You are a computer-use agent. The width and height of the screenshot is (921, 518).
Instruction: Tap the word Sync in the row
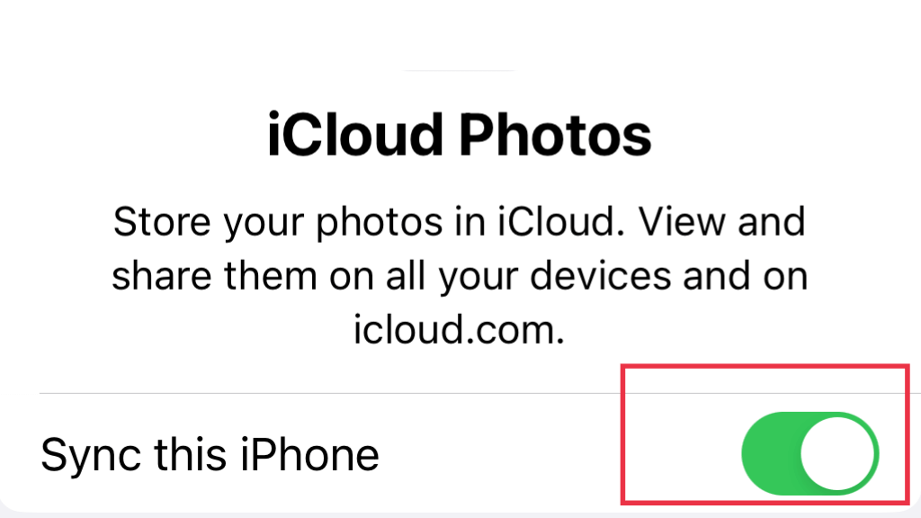tap(91, 456)
